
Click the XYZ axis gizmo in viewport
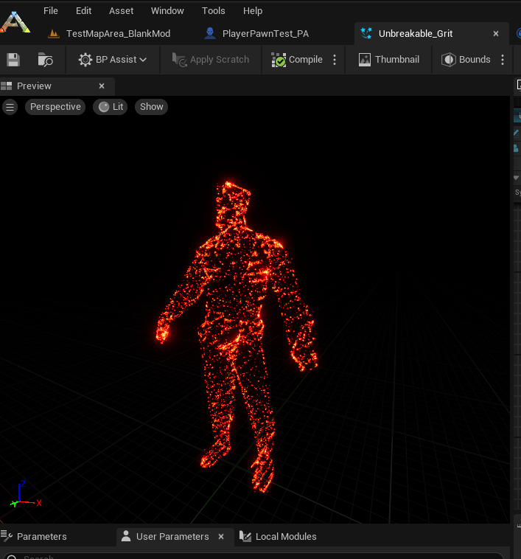[22, 496]
